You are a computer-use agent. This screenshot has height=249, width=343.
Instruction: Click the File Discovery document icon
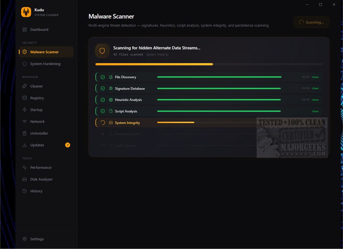(111, 77)
